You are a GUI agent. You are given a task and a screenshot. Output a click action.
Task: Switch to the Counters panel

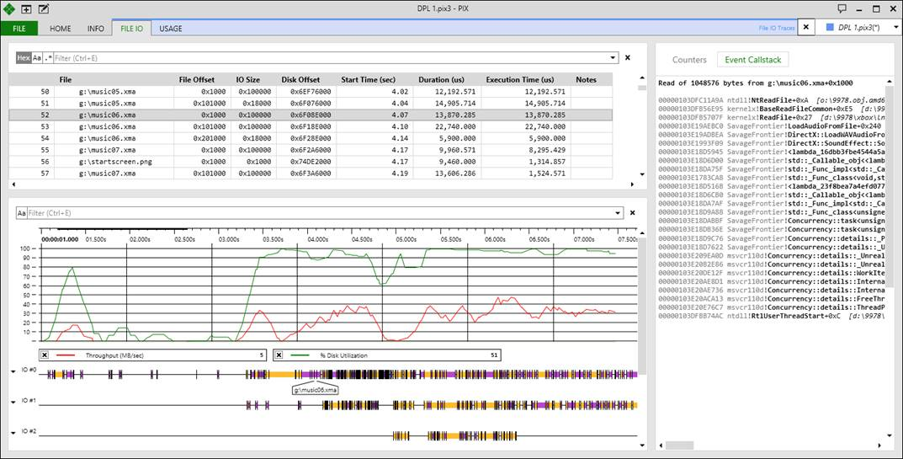click(689, 60)
